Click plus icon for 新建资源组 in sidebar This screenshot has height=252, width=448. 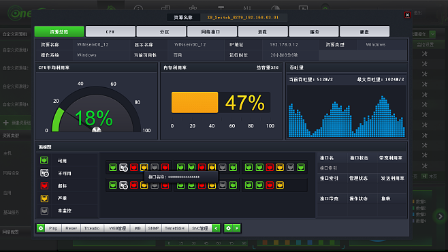(5, 123)
